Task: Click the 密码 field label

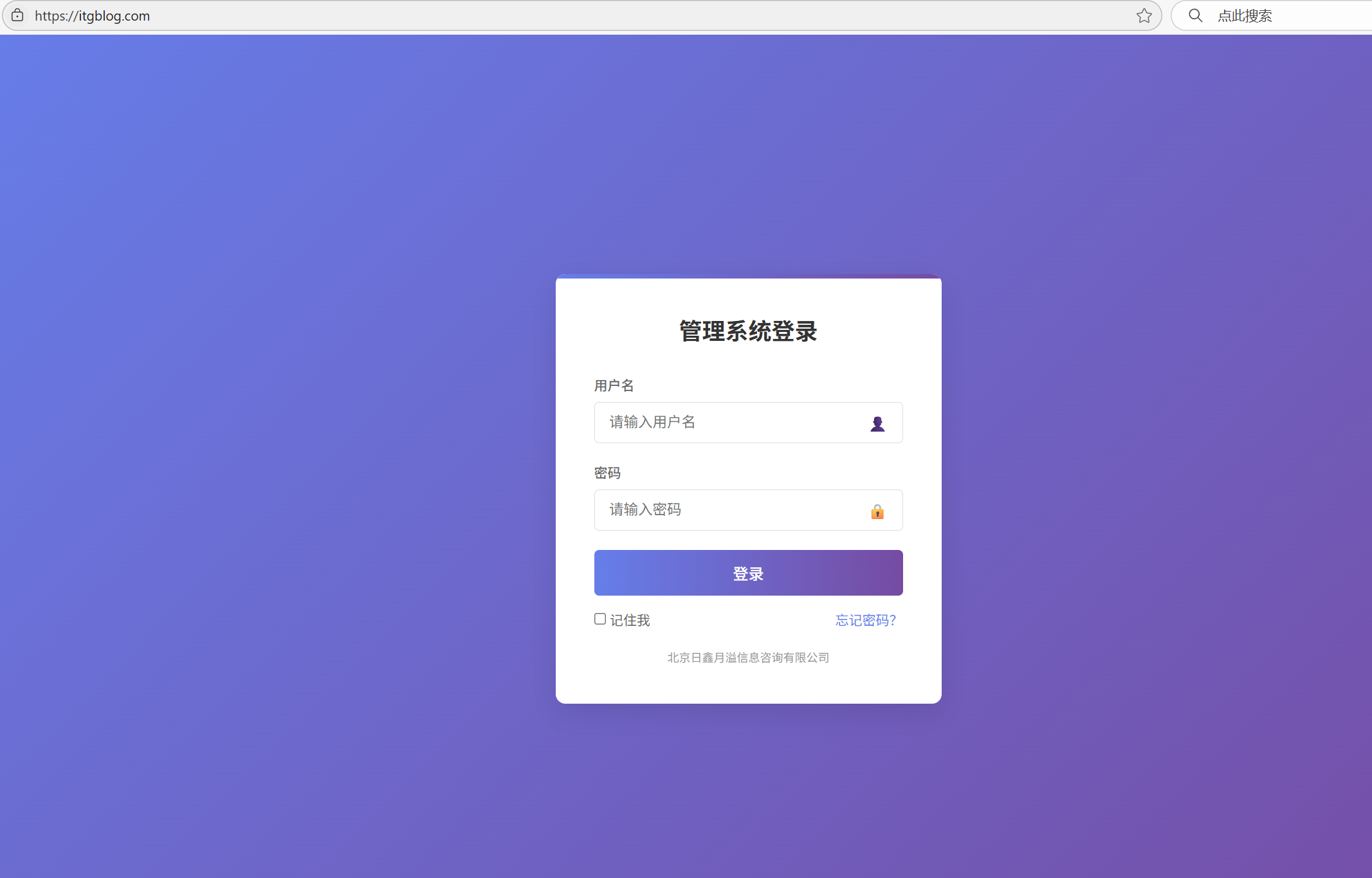Action: pos(607,473)
